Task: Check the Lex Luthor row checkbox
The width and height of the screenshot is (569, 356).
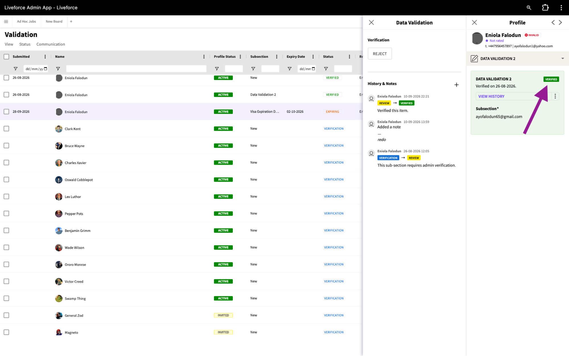Action: coord(6,197)
